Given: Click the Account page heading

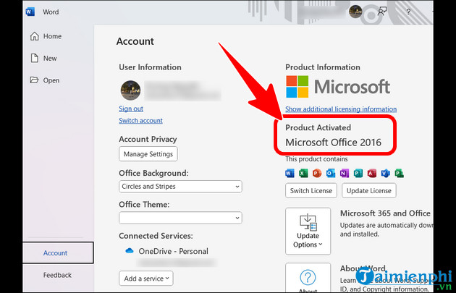Looking at the screenshot, I should click(x=135, y=41).
